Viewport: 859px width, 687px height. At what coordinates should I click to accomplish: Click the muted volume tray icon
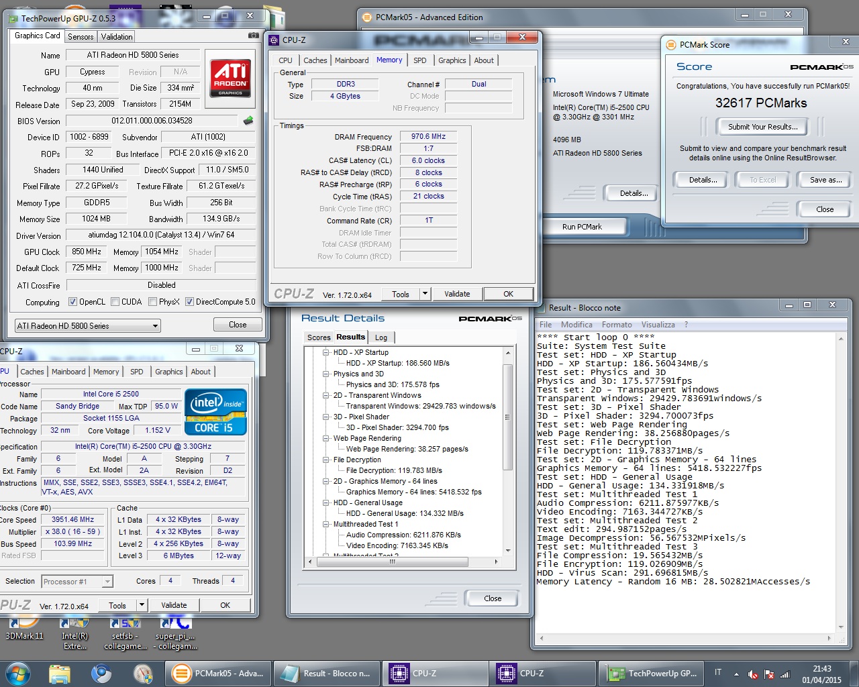(753, 674)
